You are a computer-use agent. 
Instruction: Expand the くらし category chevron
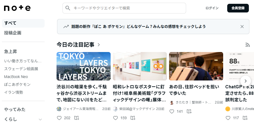[x=40, y=119]
